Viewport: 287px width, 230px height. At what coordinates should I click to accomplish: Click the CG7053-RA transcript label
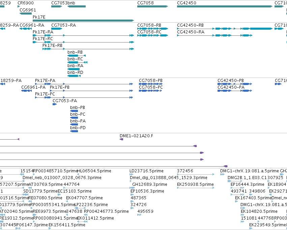[x=63, y=25]
